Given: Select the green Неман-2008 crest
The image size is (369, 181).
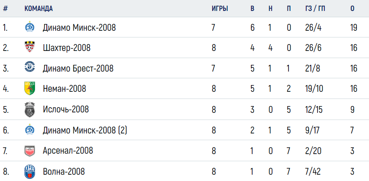Looking at the screenshot, I should tap(30, 88).
